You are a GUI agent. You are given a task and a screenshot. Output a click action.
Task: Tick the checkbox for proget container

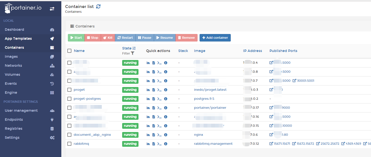point(69,90)
